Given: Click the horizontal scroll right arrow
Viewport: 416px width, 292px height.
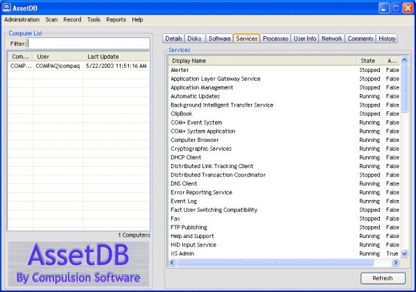Looking at the screenshot, I should pyautogui.click(x=396, y=262).
